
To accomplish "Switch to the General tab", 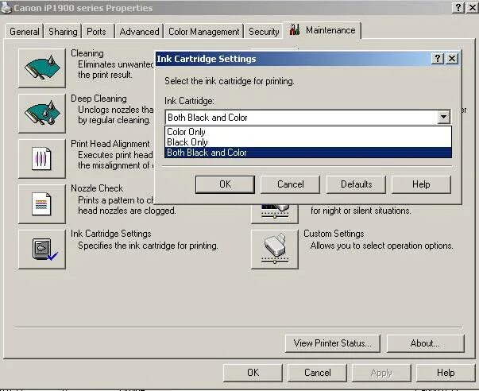I will (25, 32).
